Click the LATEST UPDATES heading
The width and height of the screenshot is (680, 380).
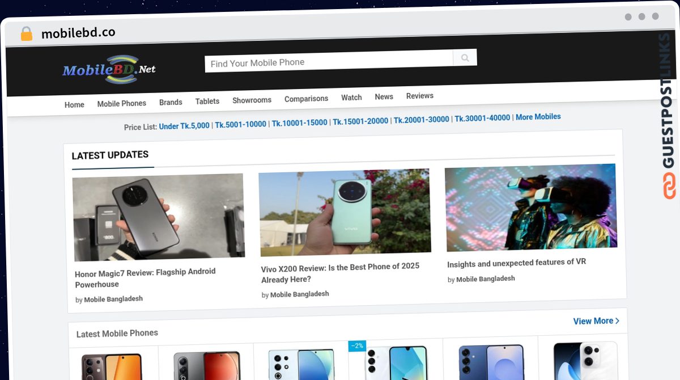[110, 155]
